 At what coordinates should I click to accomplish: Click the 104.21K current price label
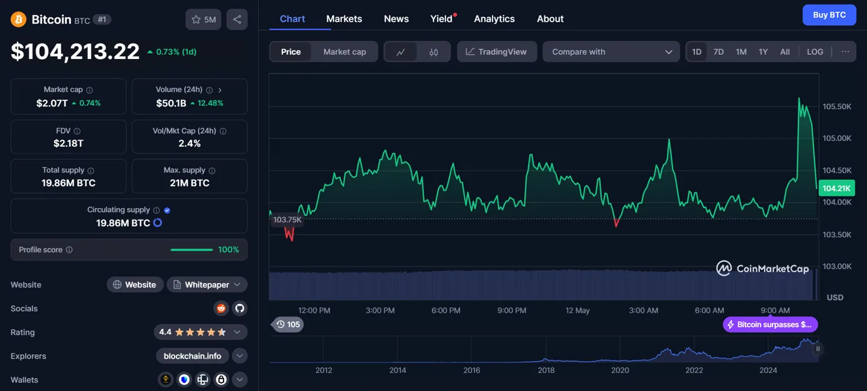pos(836,188)
